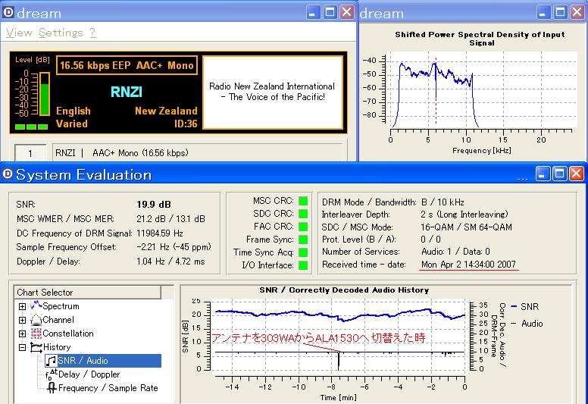
Task: Click the 16-QAM / SM 64-QAM mode value
Action: tap(466, 227)
